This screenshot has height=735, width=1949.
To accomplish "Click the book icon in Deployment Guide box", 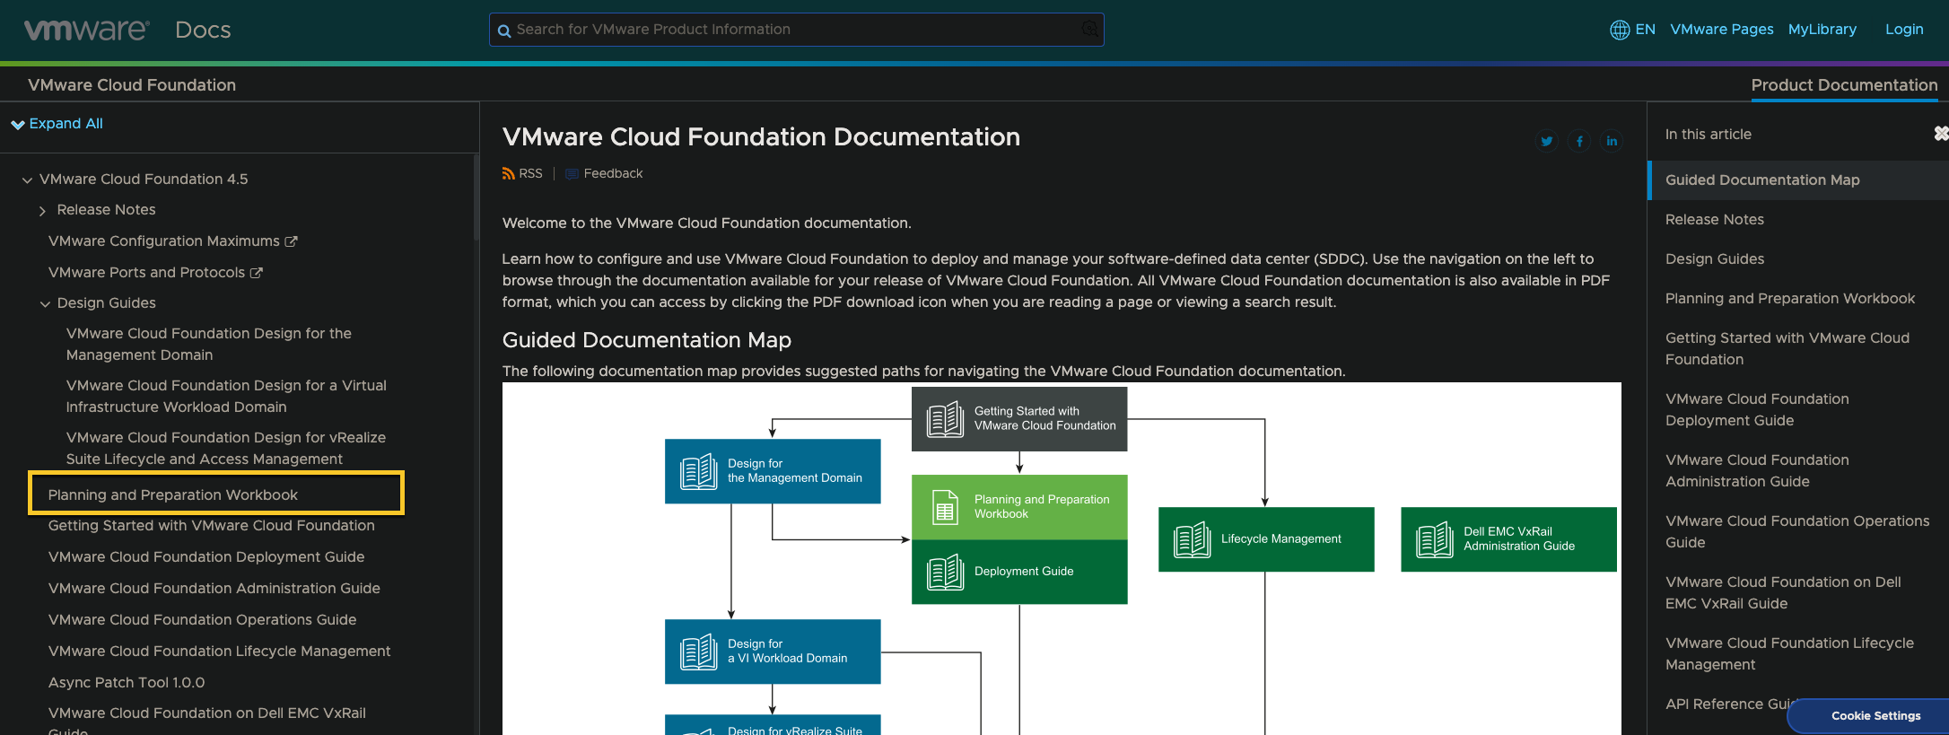I will click(945, 572).
